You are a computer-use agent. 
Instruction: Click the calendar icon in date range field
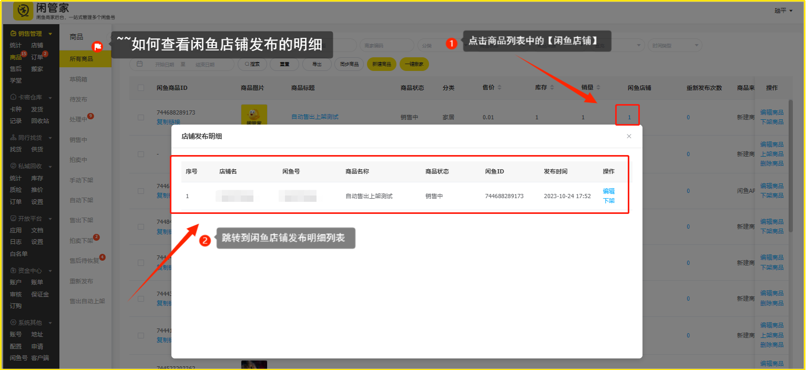pos(140,64)
